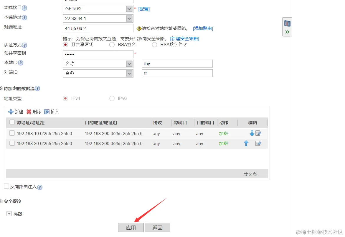345x237 pixels.
Task: Click help icon next to 本端ID
Action: coord(21,63)
